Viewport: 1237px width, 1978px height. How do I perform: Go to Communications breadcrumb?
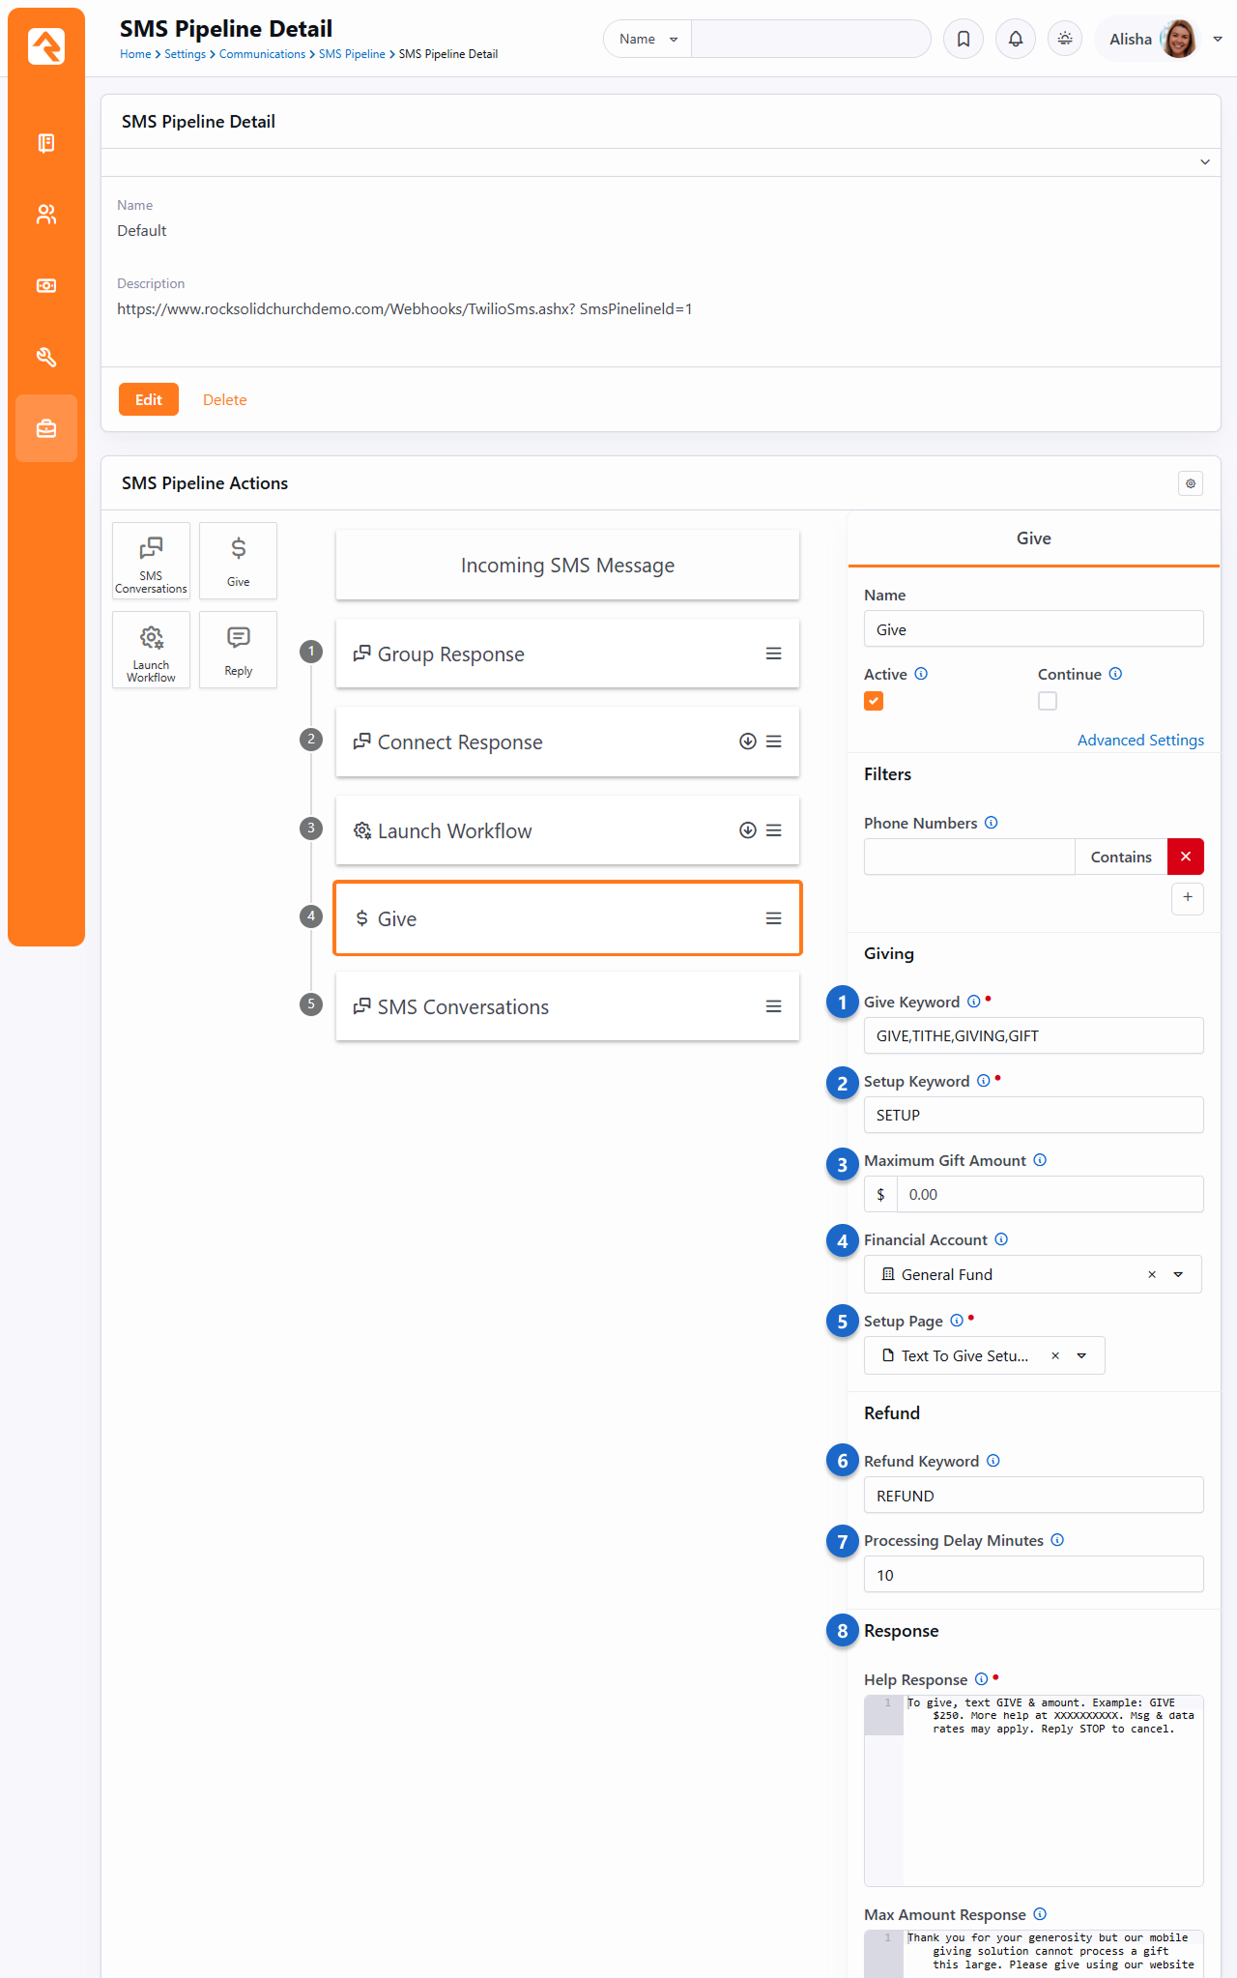click(262, 54)
